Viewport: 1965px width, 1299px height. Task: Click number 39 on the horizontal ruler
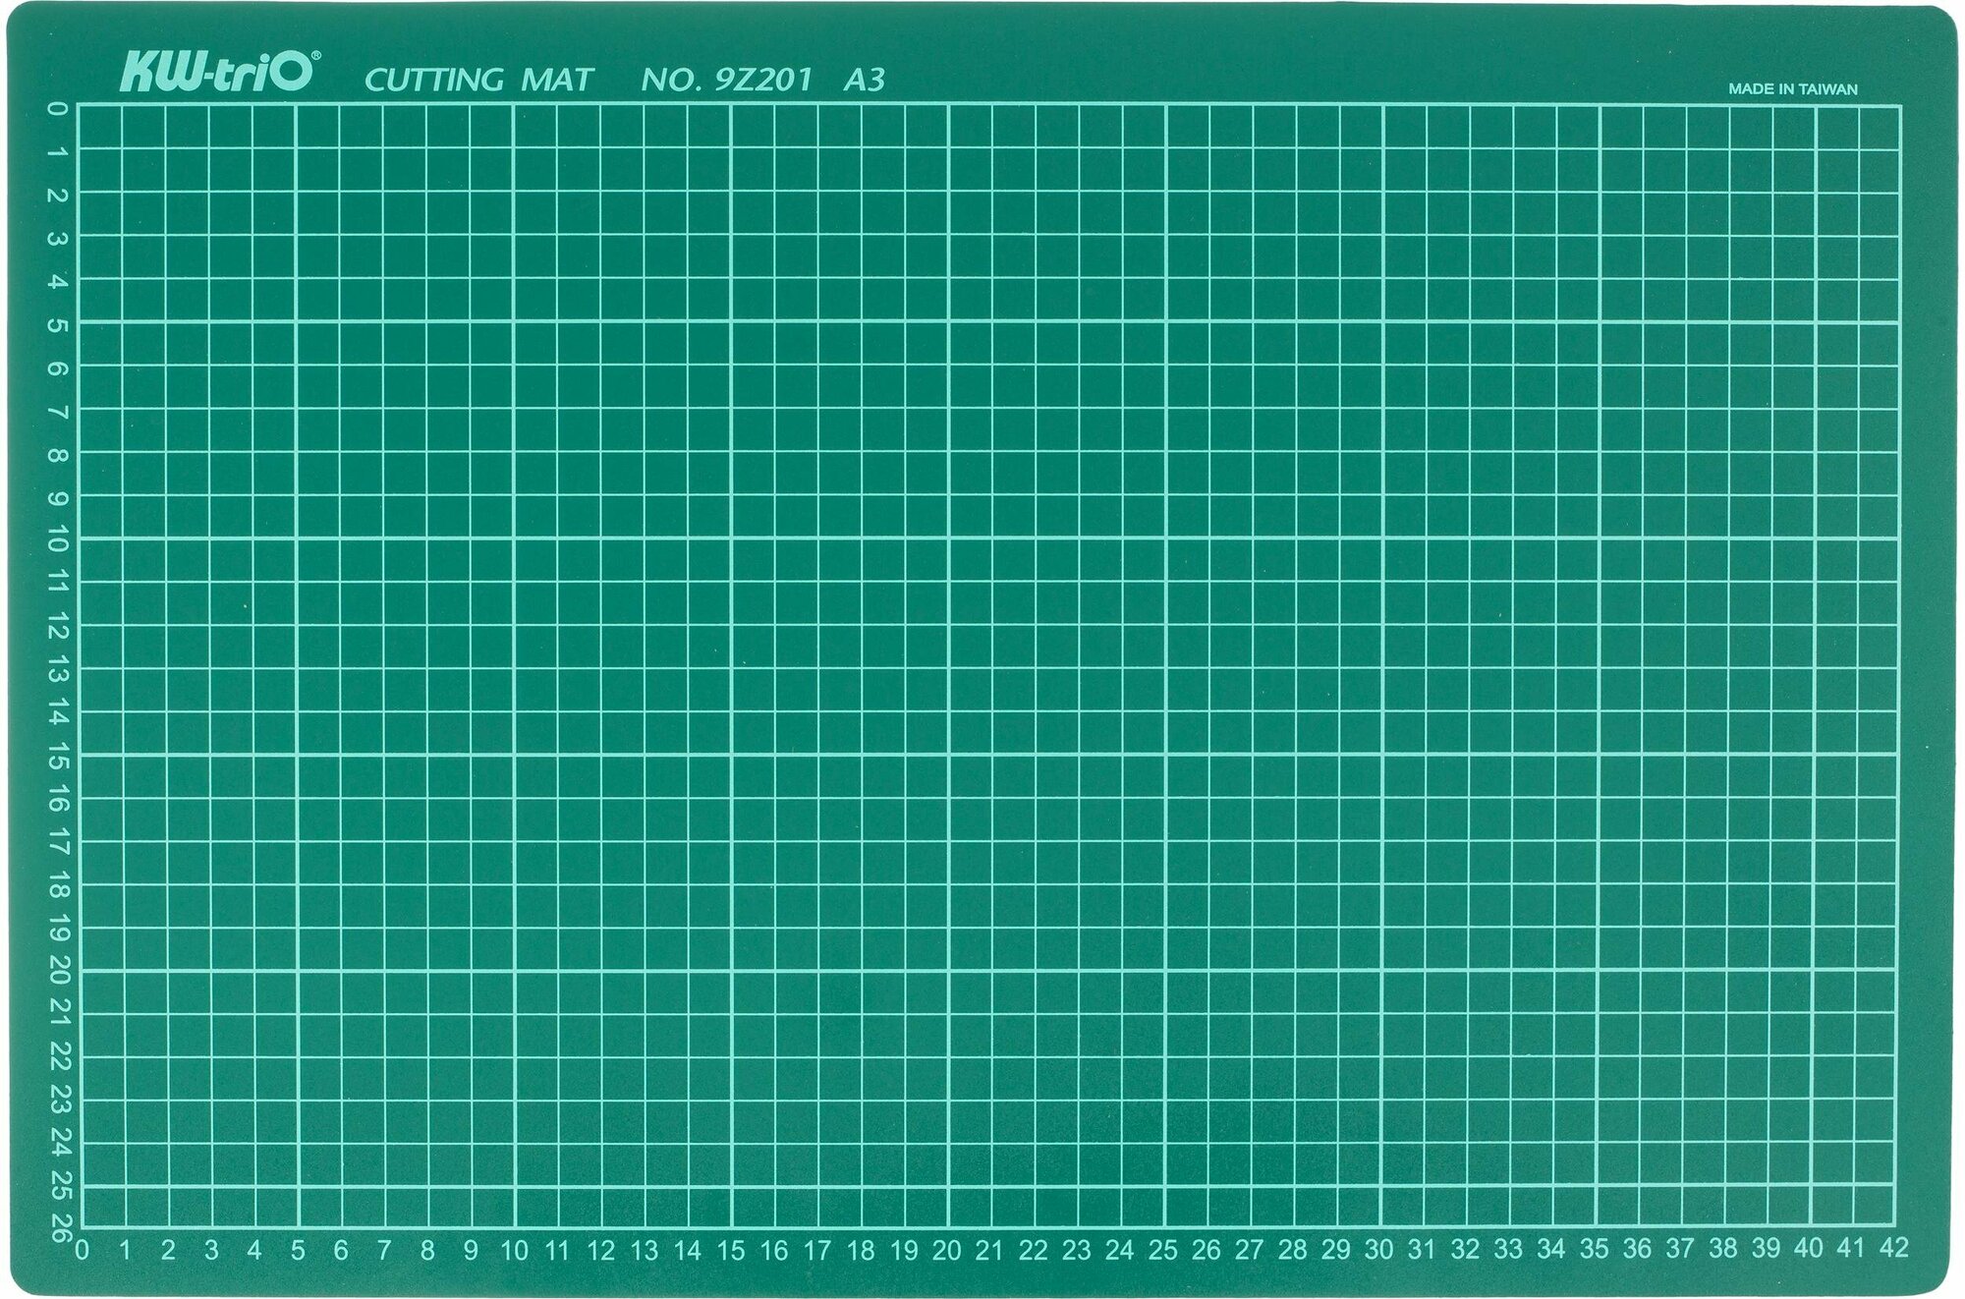(x=1766, y=1248)
